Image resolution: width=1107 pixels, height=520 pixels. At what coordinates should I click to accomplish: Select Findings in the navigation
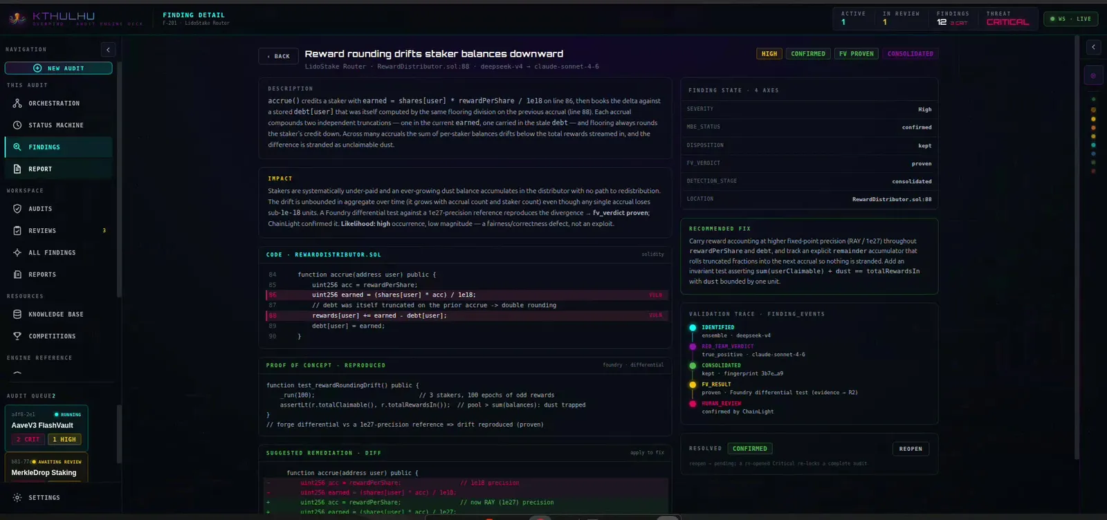[59, 147]
